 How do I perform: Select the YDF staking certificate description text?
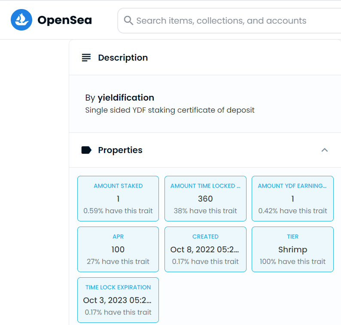[x=170, y=110]
